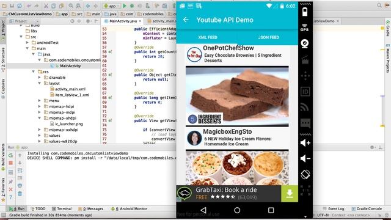Tap Android Recents square button
Screen dimensions: 391x220
[271, 210]
